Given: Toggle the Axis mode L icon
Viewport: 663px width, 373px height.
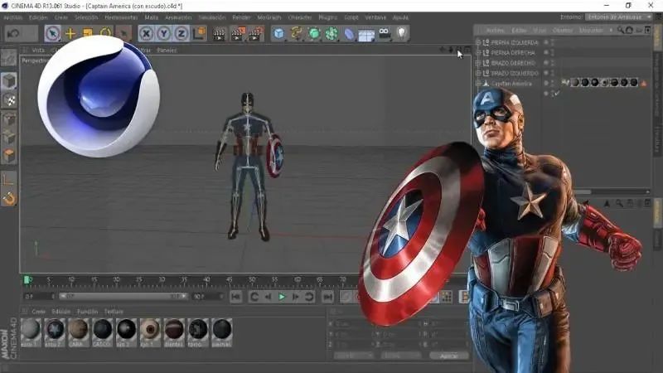Looking at the screenshot, I should [9, 180].
